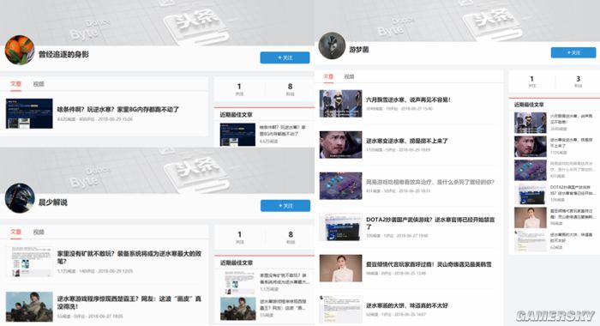600x326 pixels.
Task: Open 曾经追逐的身影 orange avatar
Action: click(x=20, y=50)
